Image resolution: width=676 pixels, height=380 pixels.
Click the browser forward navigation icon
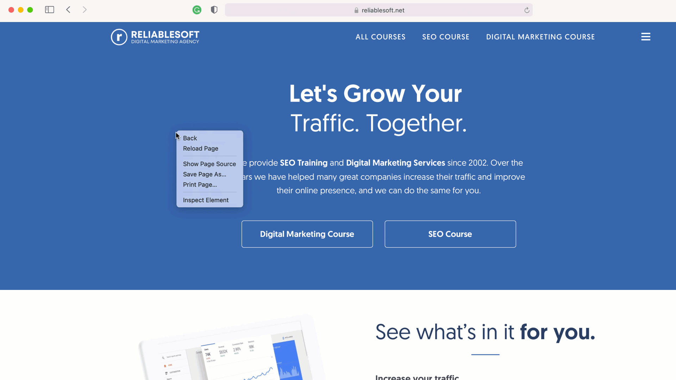pyautogui.click(x=85, y=10)
